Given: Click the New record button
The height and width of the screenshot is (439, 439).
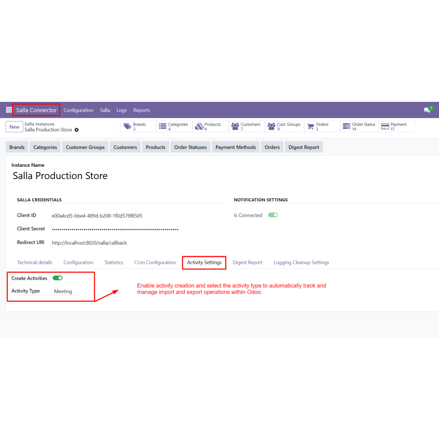Looking at the screenshot, I should pos(14,127).
